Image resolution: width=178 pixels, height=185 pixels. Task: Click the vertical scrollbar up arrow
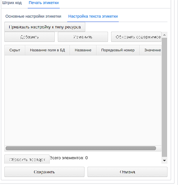coord(164,35)
